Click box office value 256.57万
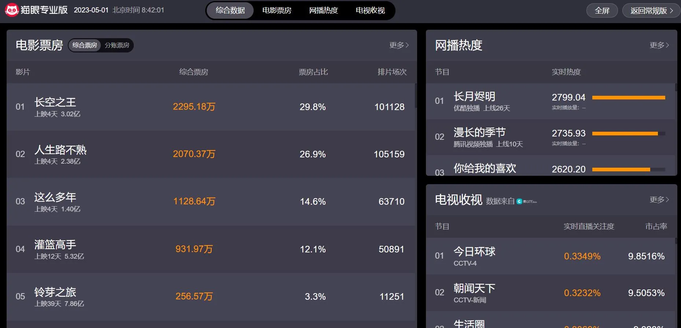Image resolution: width=681 pixels, height=328 pixels. (x=194, y=296)
